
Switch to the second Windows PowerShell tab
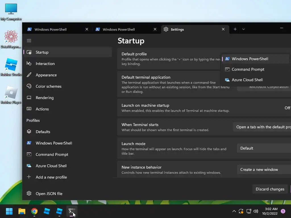(x=126, y=29)
